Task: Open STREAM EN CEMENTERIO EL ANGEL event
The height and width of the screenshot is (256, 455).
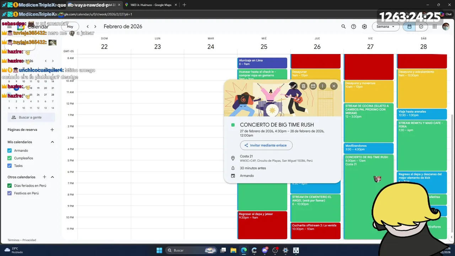Action: tap(315, 208)
